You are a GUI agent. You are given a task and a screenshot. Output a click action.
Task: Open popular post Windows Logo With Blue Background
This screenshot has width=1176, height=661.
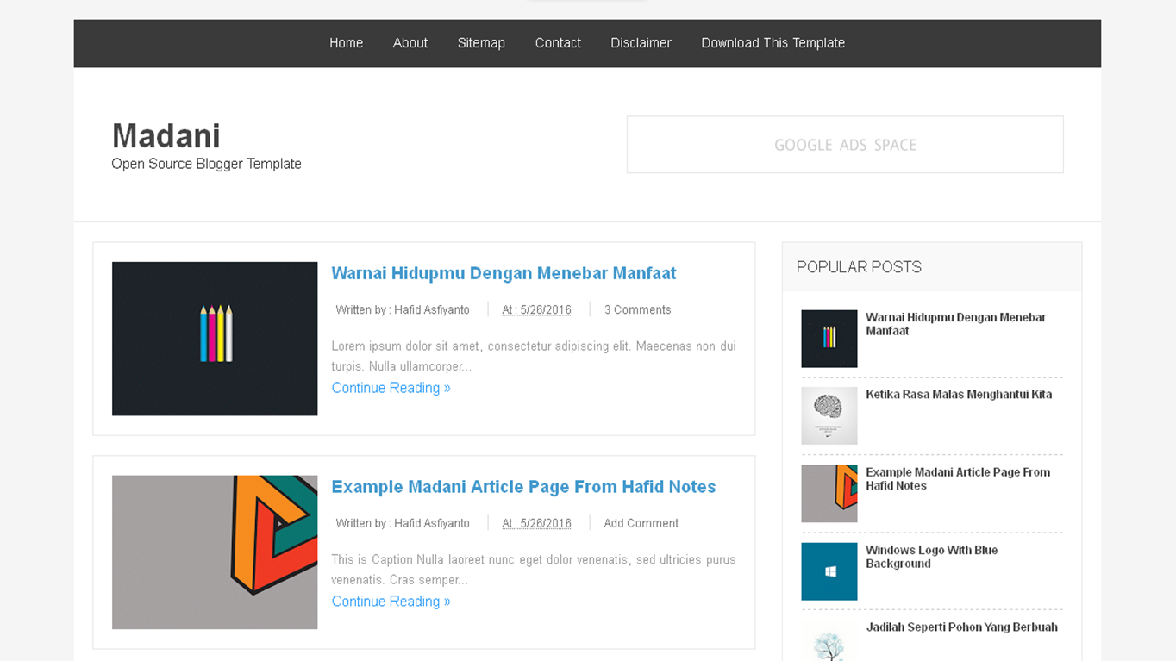(931, 557)
